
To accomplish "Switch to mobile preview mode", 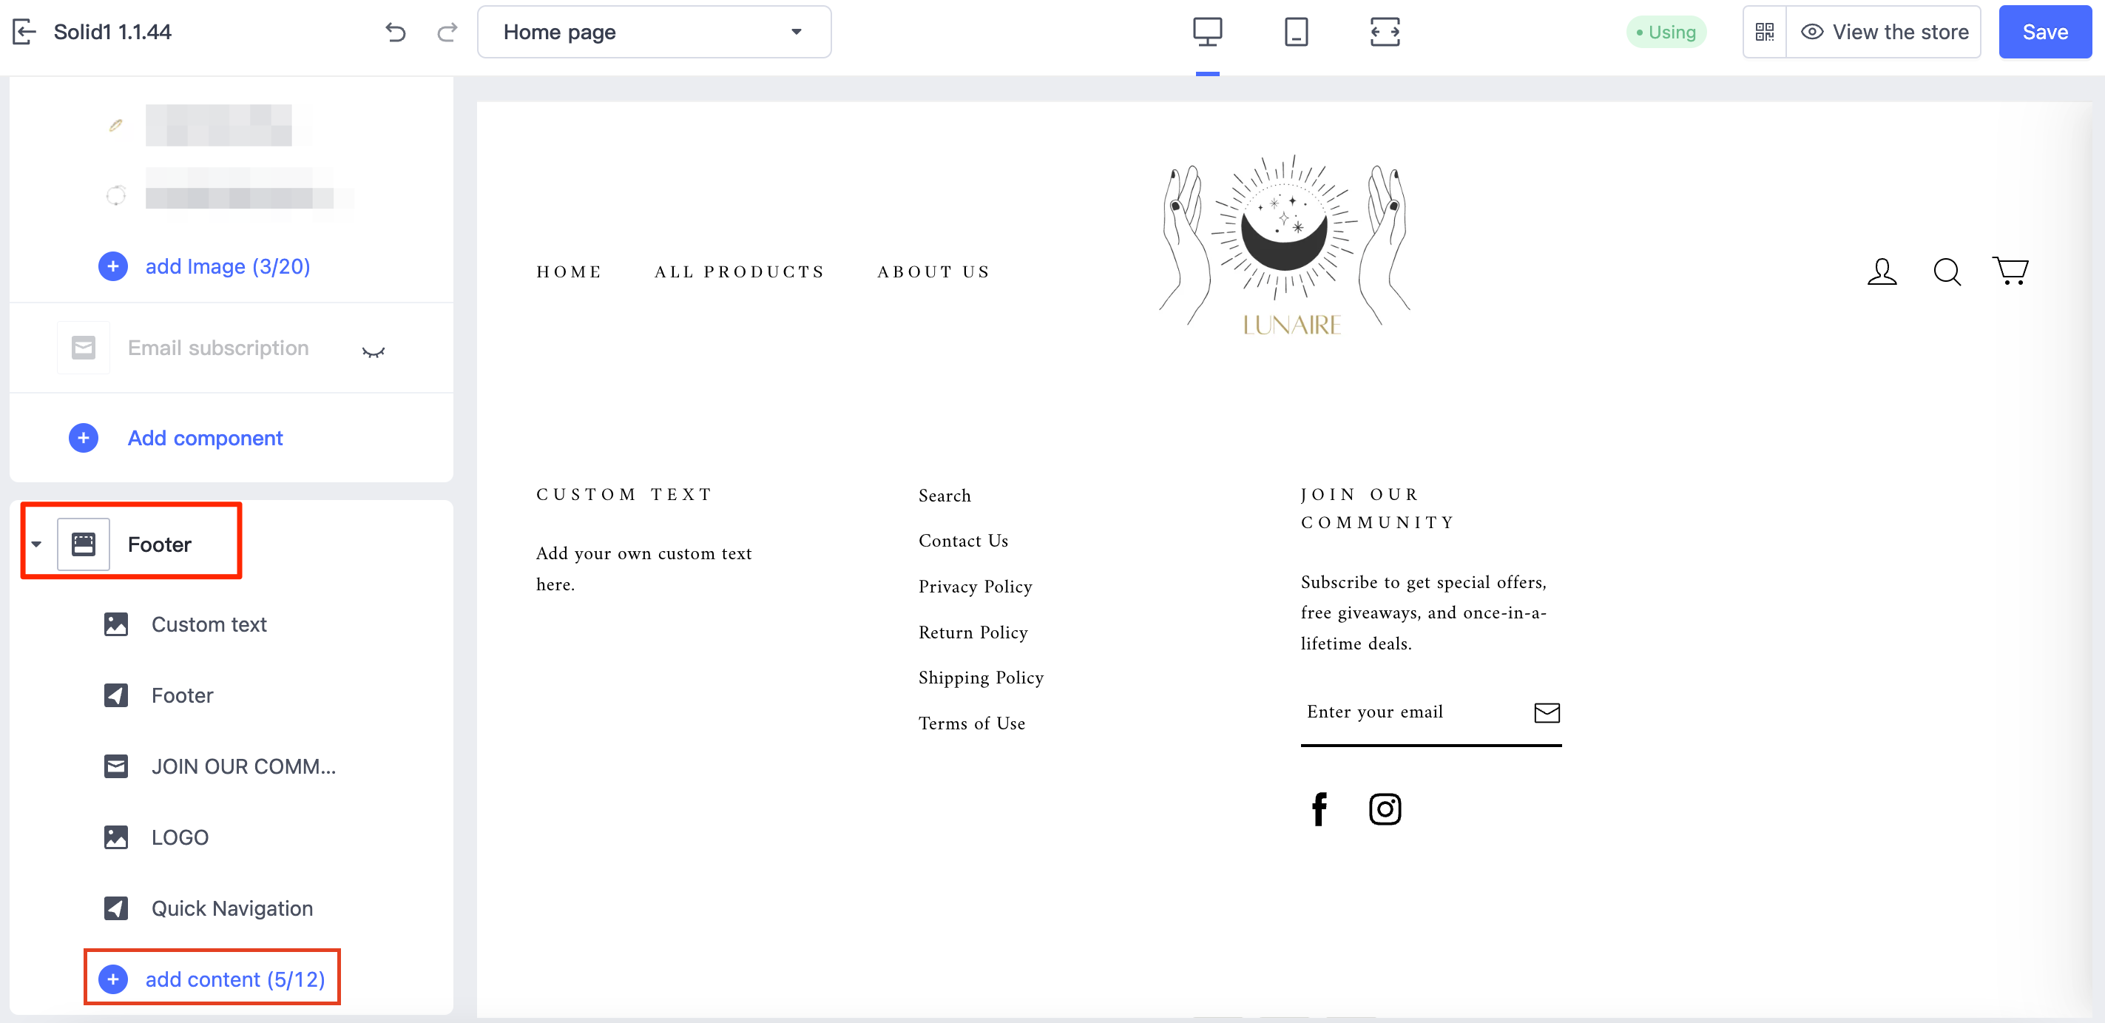I will 1296,32.
